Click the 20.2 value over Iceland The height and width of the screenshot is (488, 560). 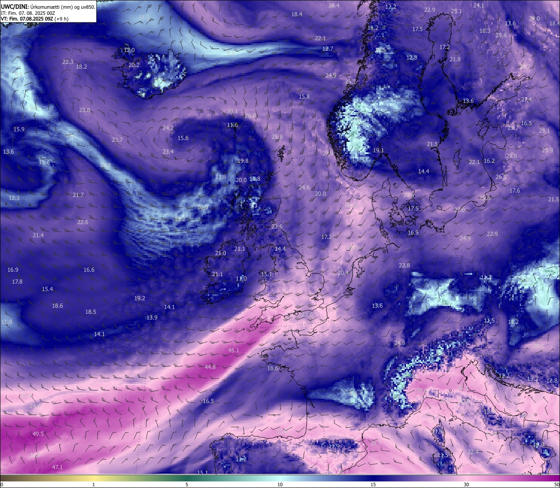[134, 65]
